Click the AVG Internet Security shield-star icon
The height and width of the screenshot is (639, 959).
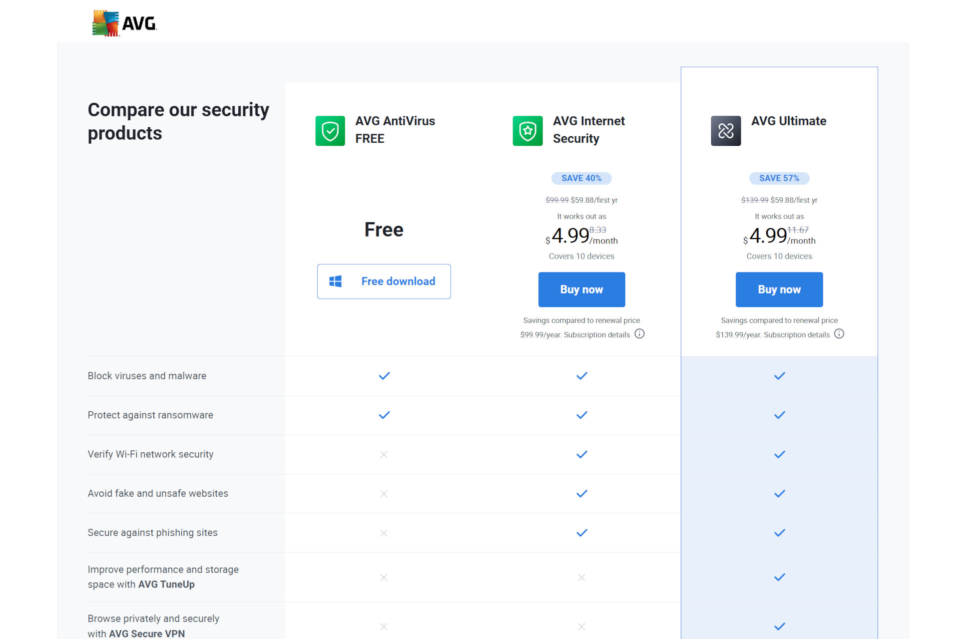point(527,131)
